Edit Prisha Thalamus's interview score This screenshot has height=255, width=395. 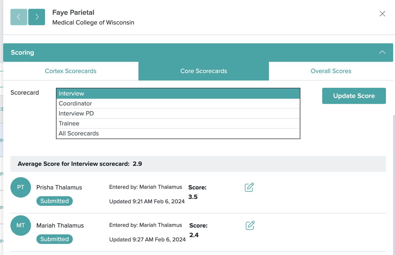249,187
